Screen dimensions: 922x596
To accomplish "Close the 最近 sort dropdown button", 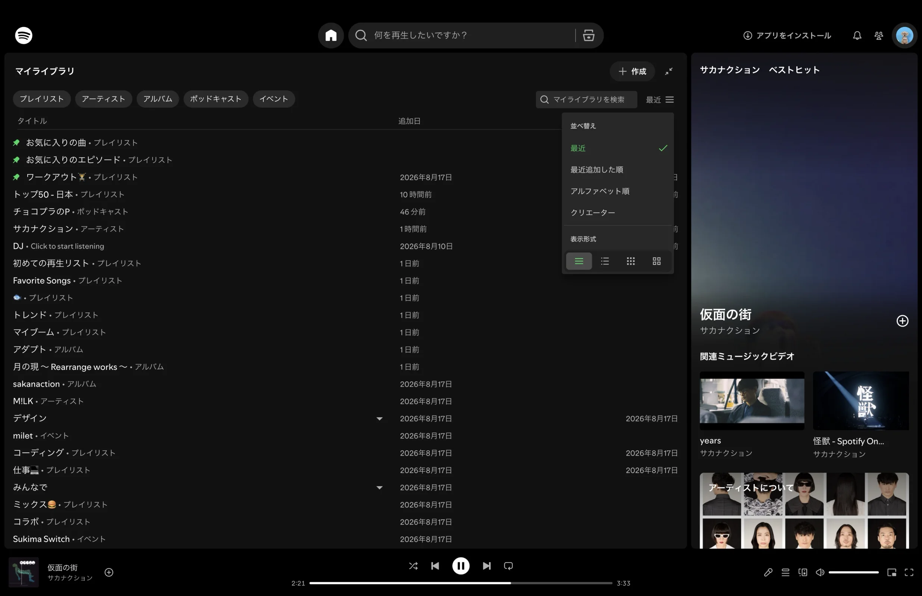I will 660,99.
